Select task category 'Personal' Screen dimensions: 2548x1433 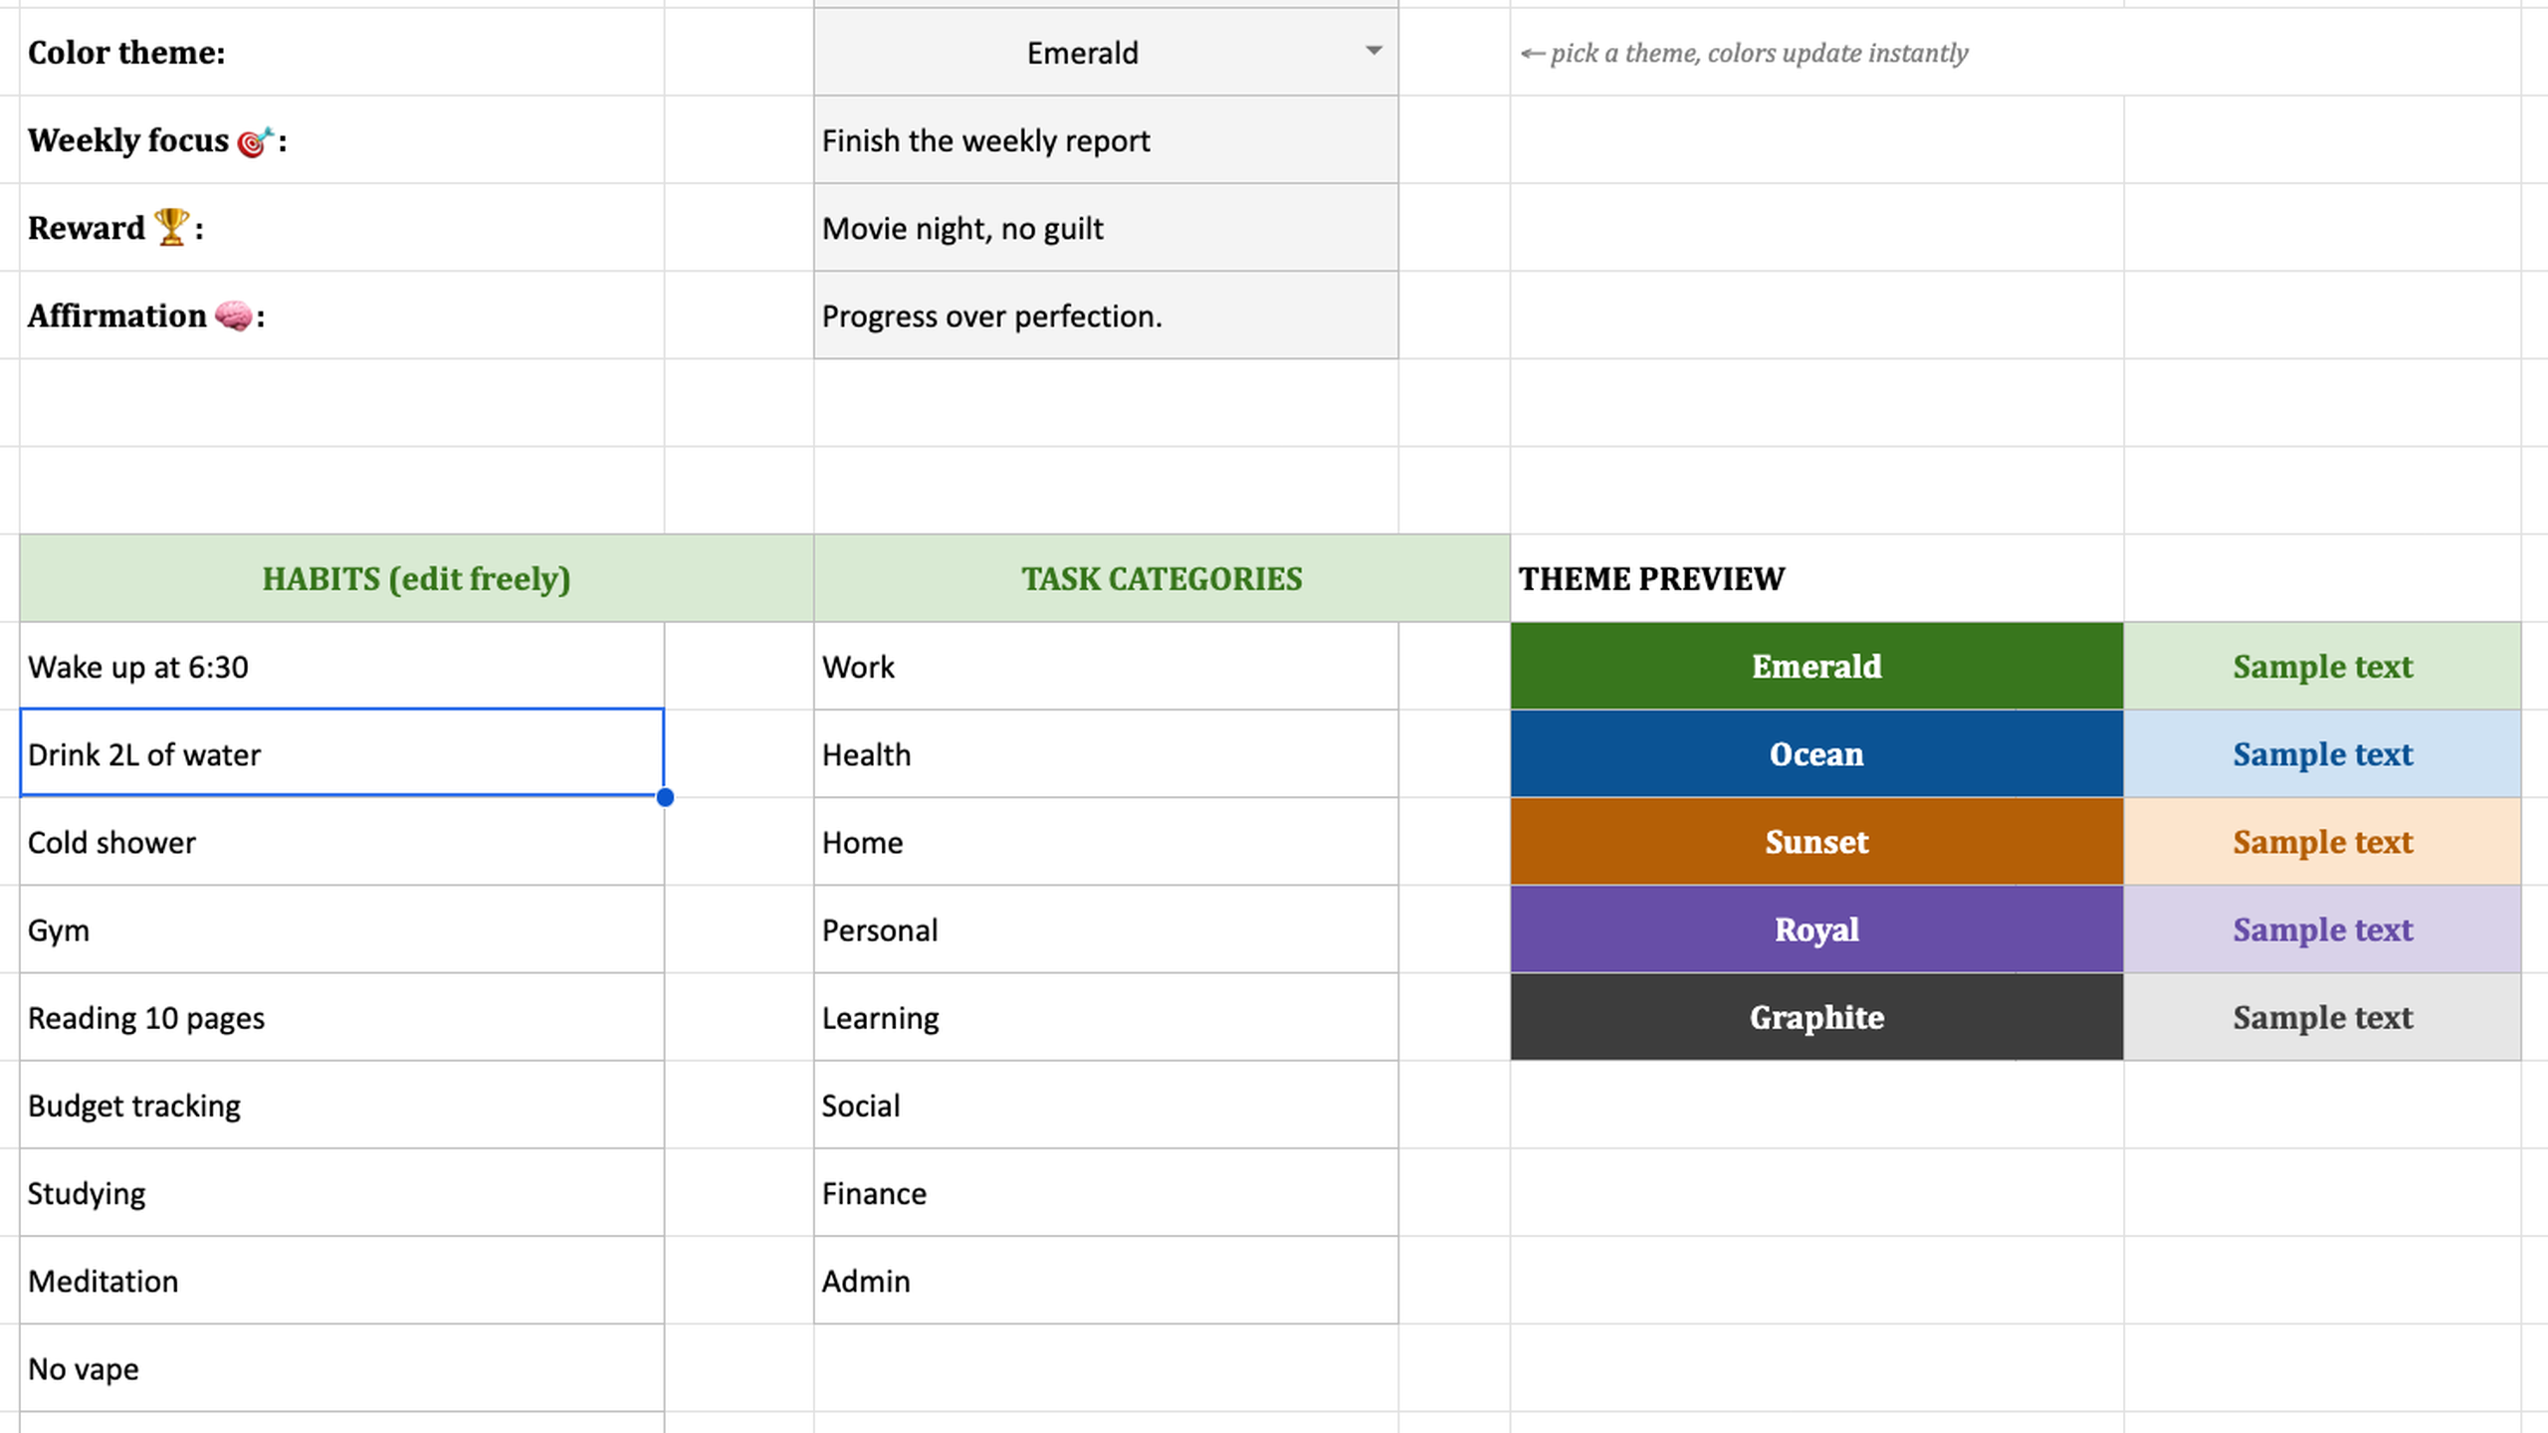1106,928
